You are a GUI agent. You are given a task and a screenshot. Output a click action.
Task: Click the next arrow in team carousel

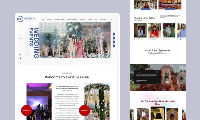click(x=181, y=21)
